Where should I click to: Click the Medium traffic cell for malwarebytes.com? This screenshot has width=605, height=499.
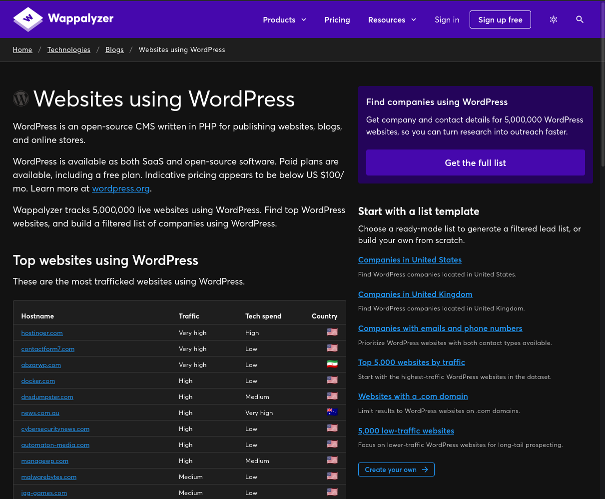(191, 476)
